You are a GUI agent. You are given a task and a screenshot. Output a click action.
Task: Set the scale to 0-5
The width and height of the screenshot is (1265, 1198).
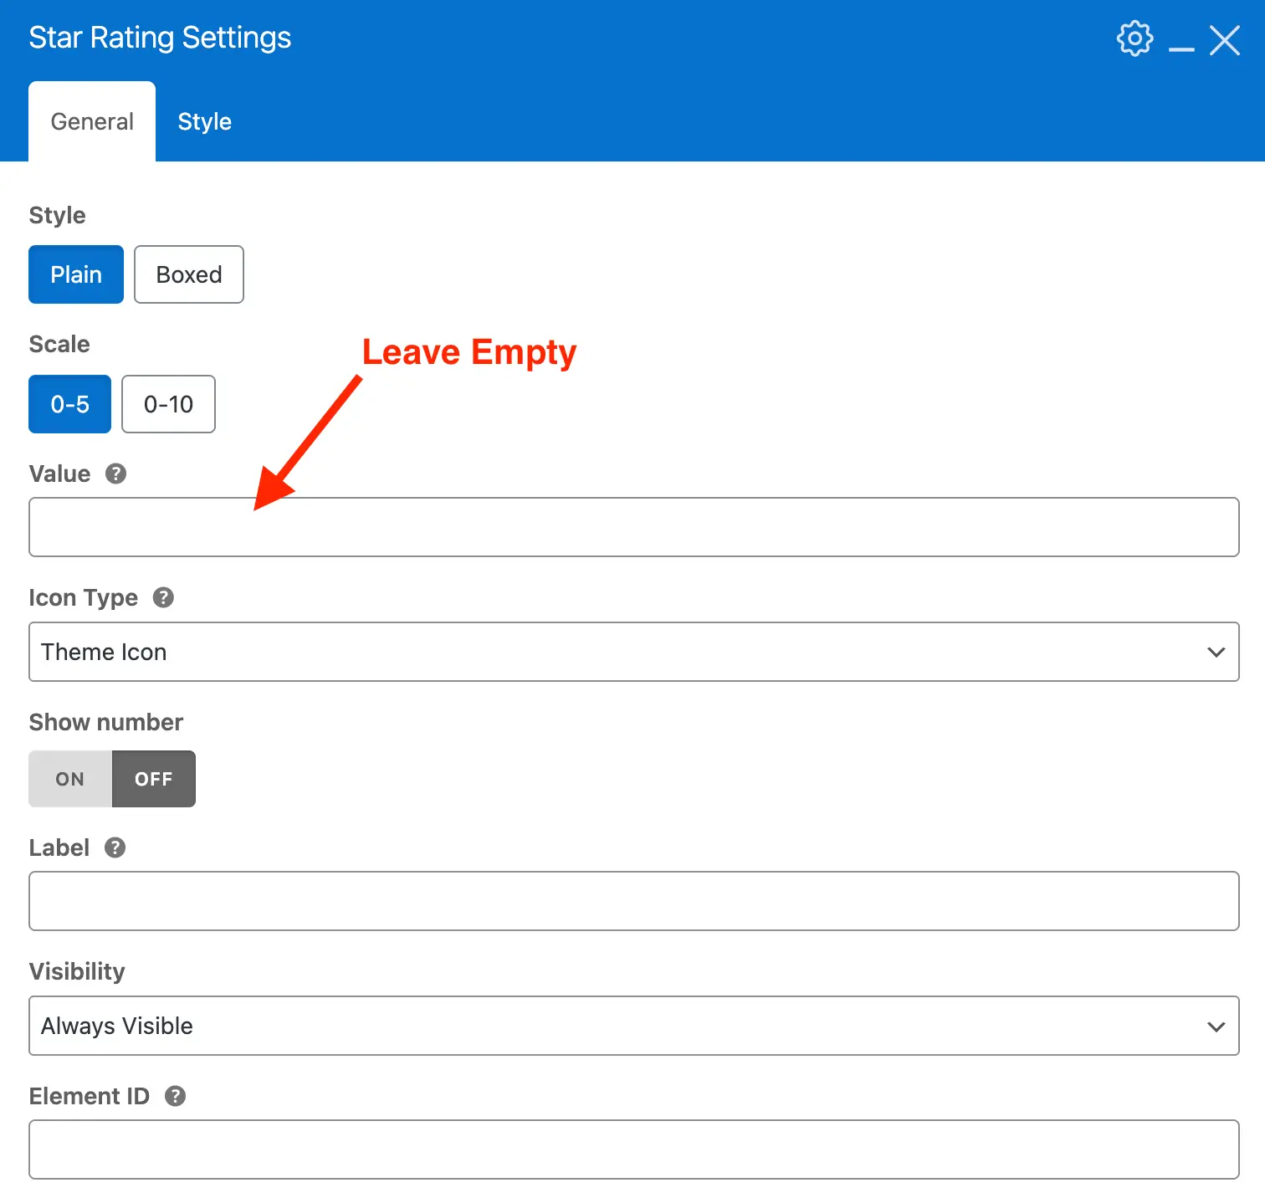[x=69, y=404]
